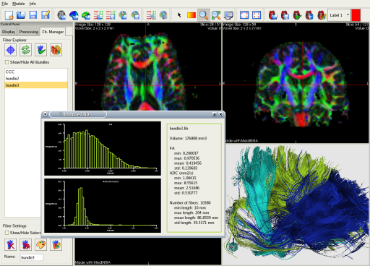
Task: Click the green brain surface icon
Action: (86, 15)
